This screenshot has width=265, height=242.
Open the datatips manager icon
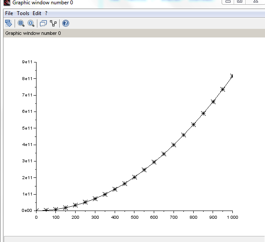53,23
